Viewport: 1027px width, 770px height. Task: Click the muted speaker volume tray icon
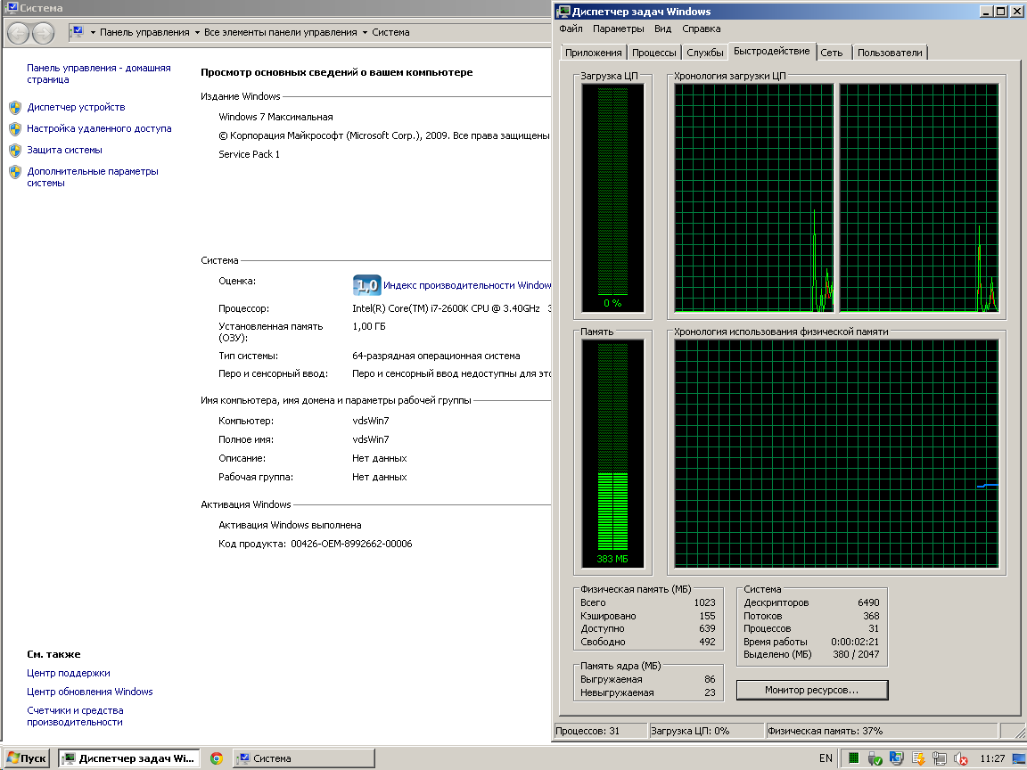pos(961,758)
